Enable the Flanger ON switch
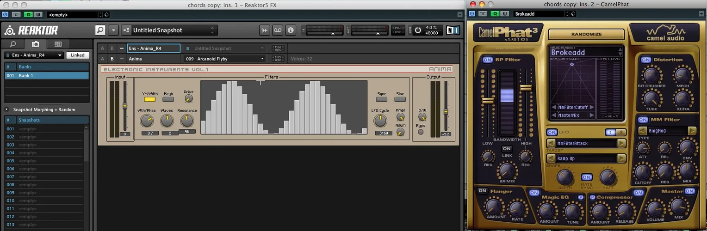Screen dimensions: 707x231 pos(483,191)
